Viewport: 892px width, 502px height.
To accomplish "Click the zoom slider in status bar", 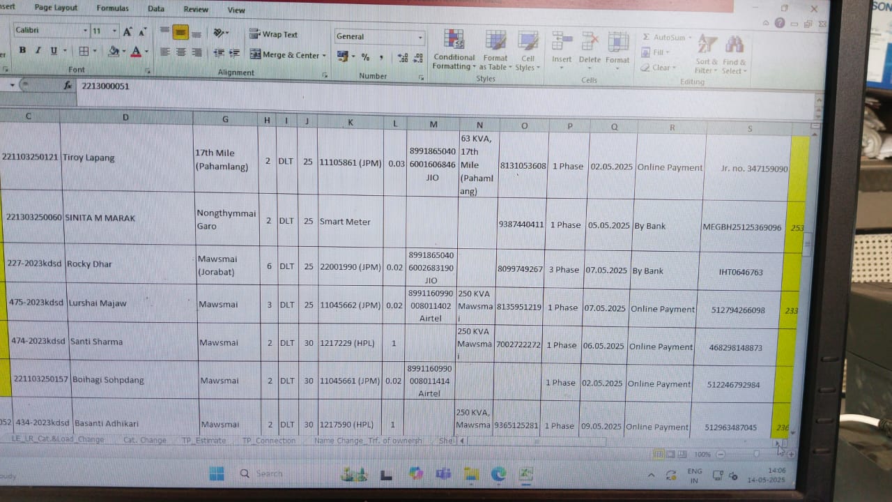I will 756,454.
